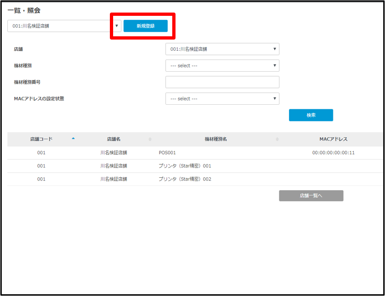
Task: Sort by 機材種別名 column header
Action: click(216, 139)
